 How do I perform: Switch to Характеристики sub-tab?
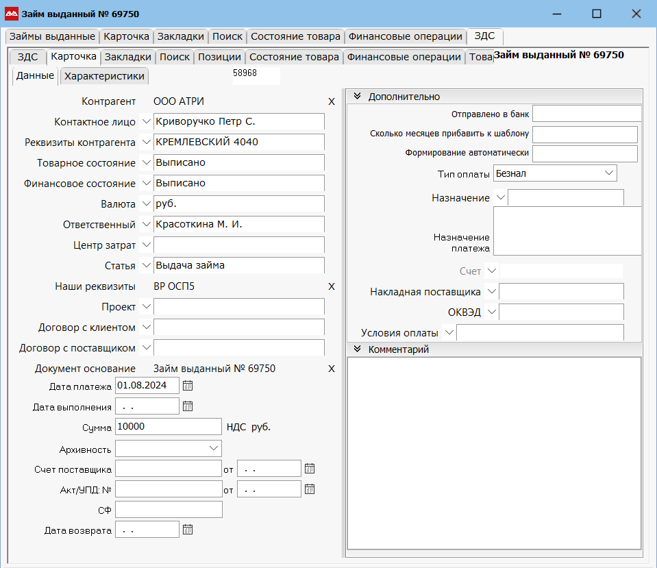(x=104, y=76)
